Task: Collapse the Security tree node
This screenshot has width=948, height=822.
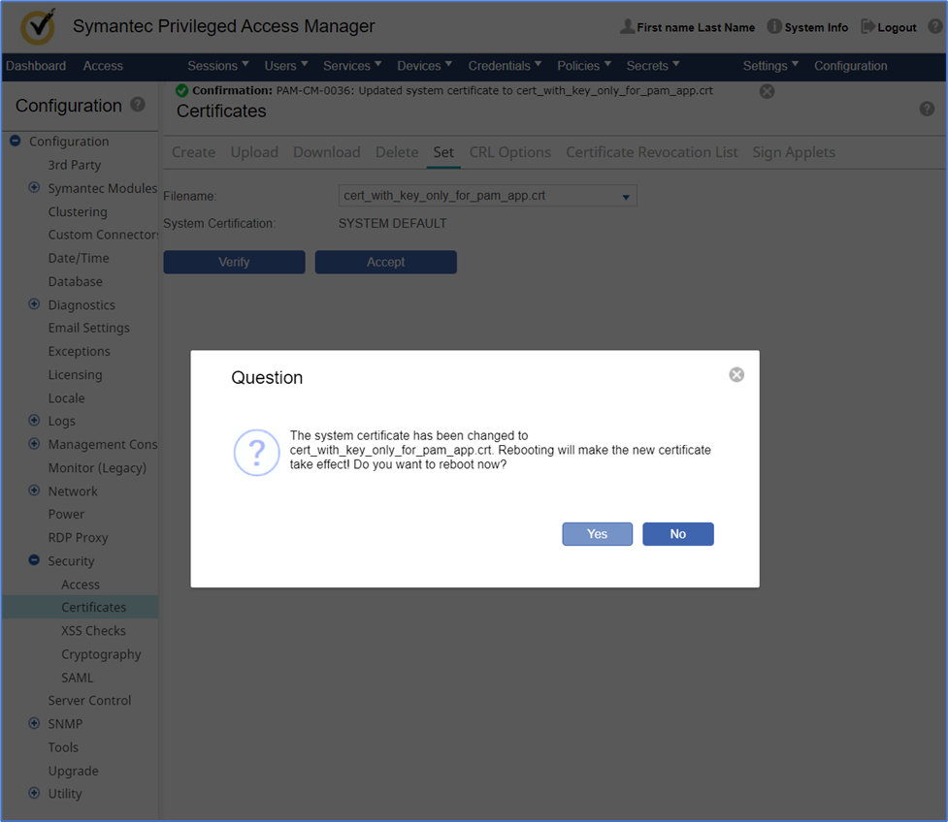Action: coord(35,560)
